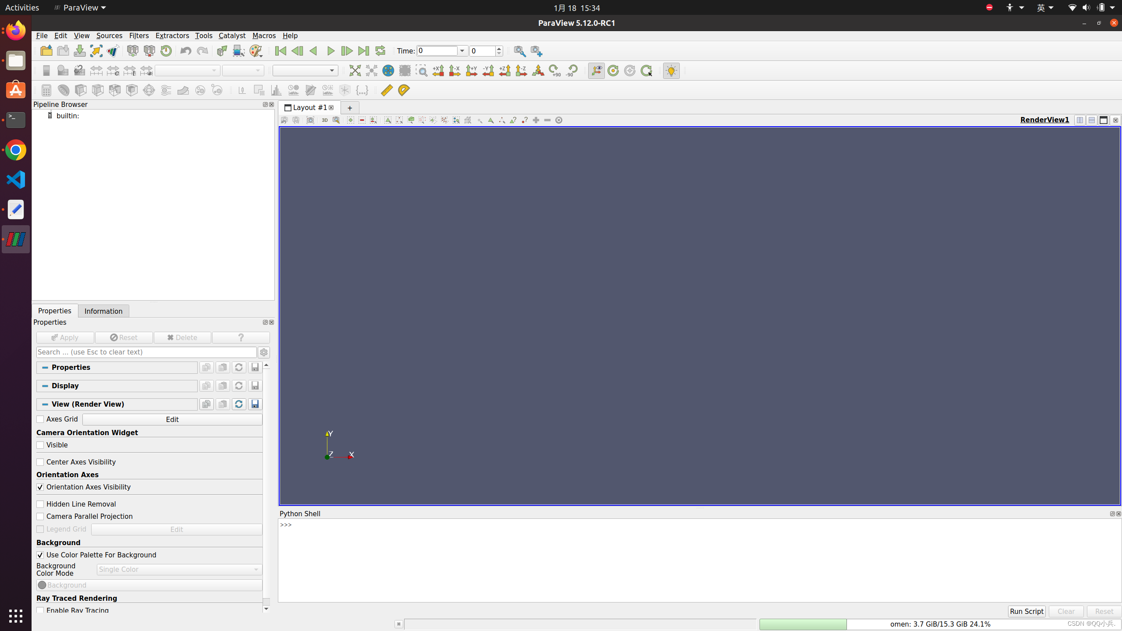Click the Reset camera icon
1122x631 pixels.
[355, 71]
